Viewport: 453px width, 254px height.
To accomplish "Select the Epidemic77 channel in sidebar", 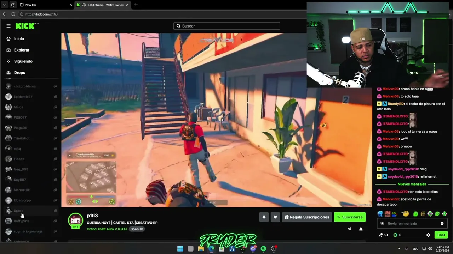I will pos(31,97).
